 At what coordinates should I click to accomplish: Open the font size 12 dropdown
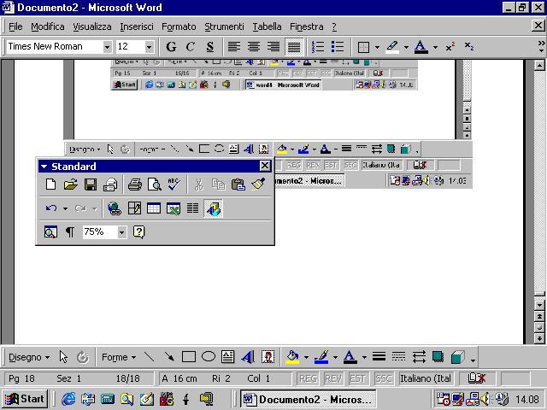(x=150, y=47)
